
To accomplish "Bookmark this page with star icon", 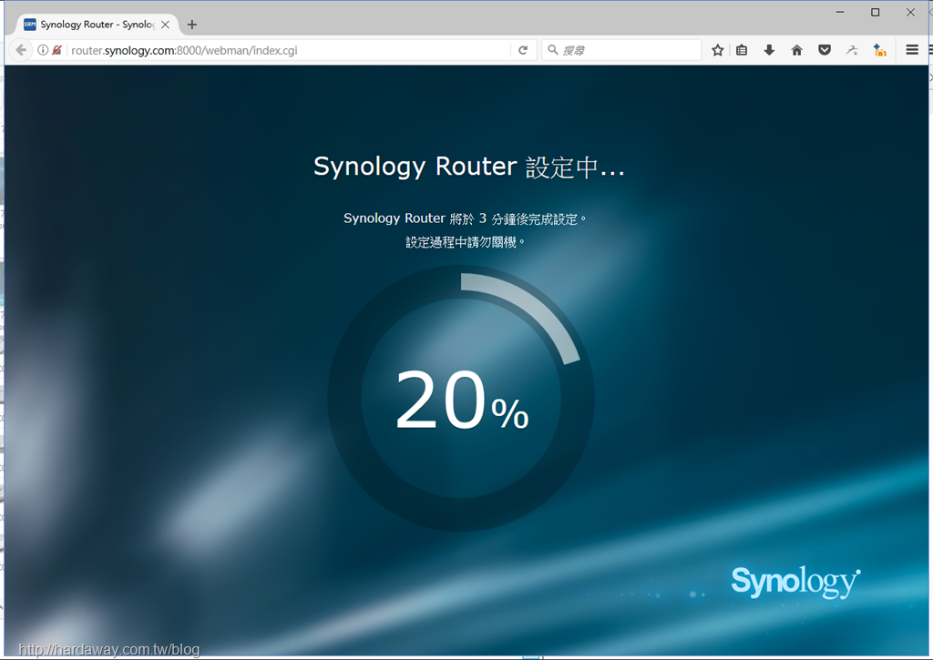I will pyautogui.click(x=718, y=50).
